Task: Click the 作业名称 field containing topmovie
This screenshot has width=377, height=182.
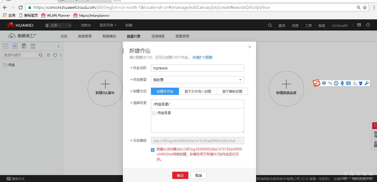Action: pyautogui.click(x=198, y=68)
